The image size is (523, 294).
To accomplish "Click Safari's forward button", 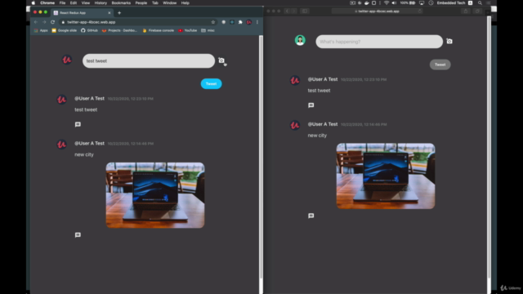I will pyautogui.click(x=294, y=11).
